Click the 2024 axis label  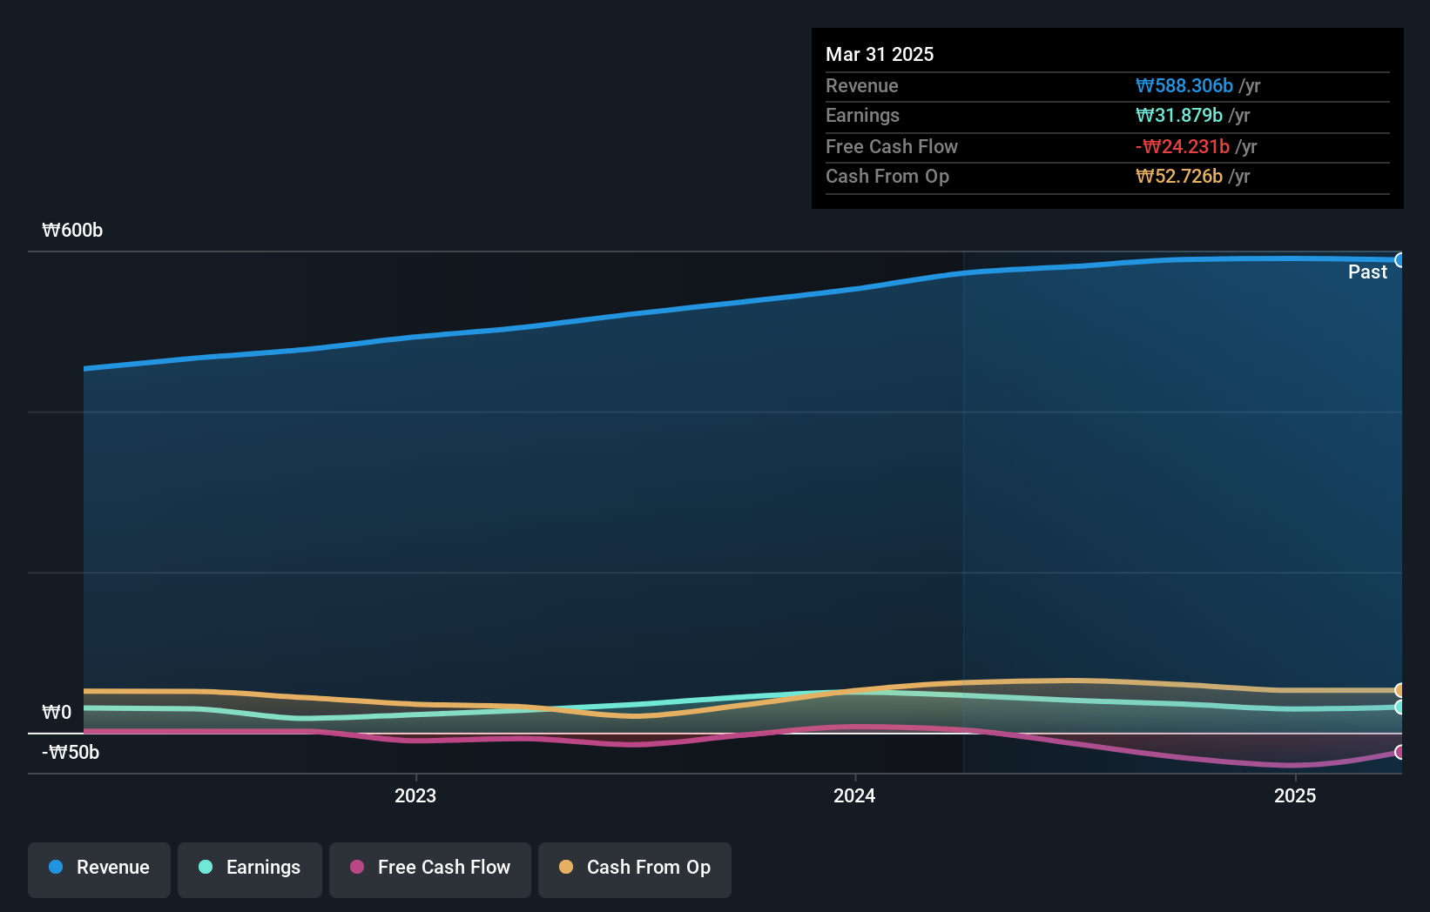(854, 795)
